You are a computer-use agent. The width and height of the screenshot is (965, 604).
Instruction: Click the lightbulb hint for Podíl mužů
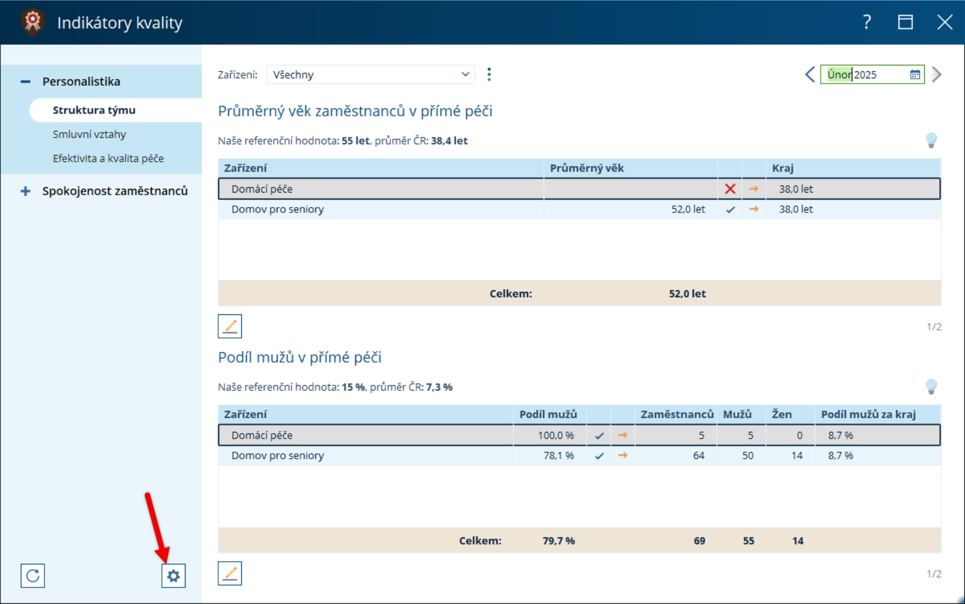tap(931, 387)
